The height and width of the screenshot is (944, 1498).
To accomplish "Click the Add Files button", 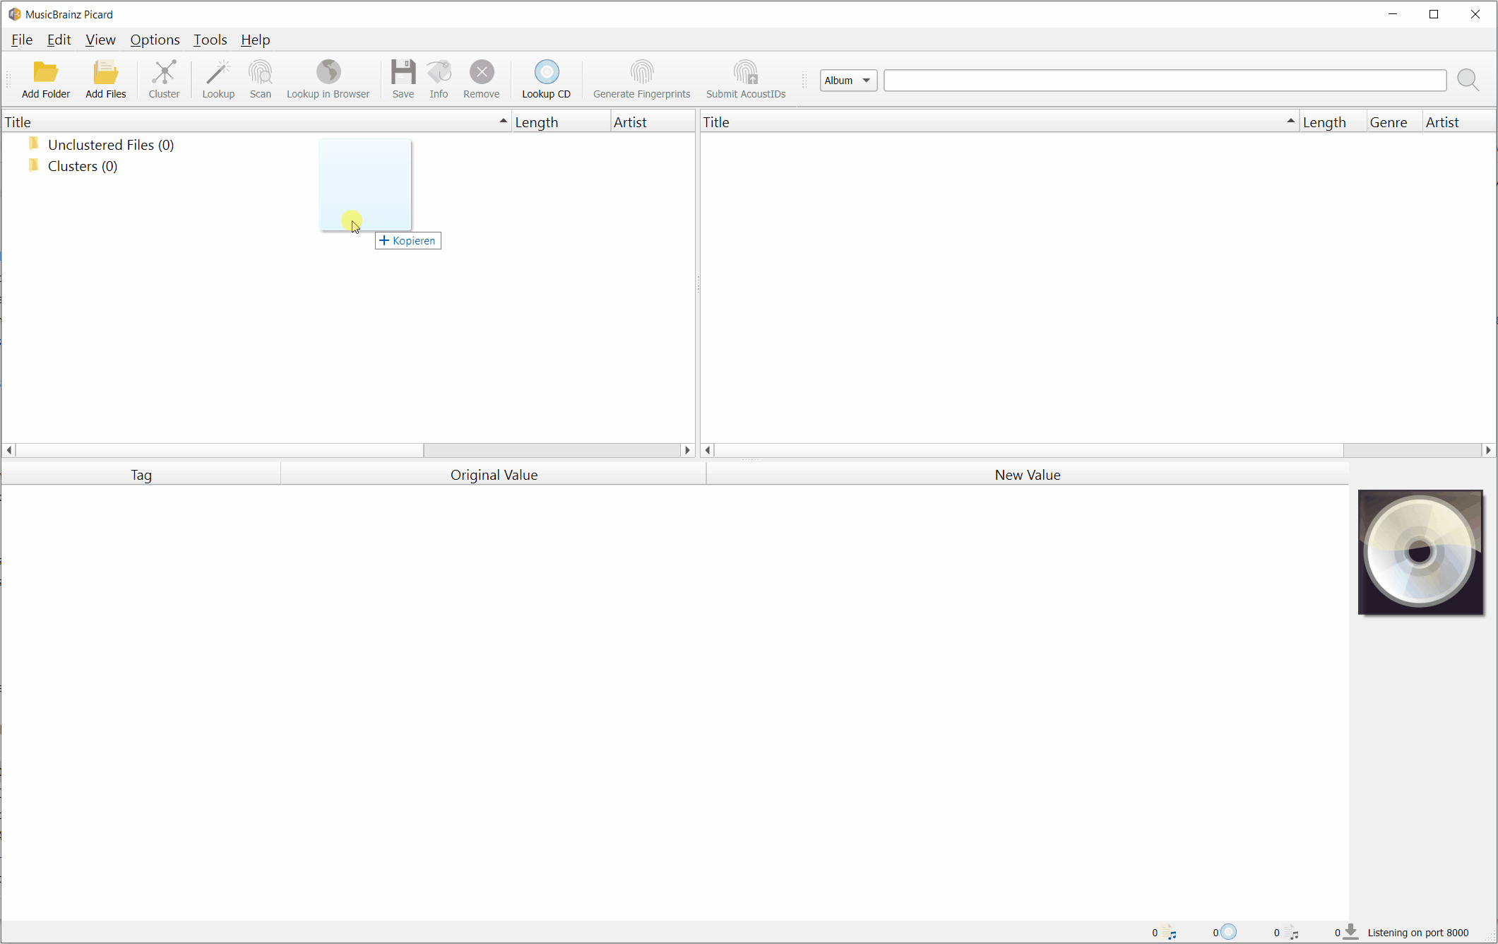I will (x=105, y=79).
